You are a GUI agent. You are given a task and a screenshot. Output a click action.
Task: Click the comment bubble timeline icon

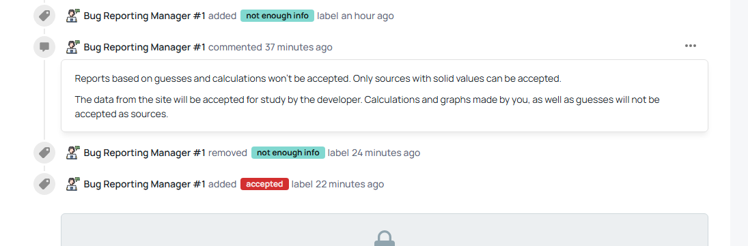tap(44, 47)
